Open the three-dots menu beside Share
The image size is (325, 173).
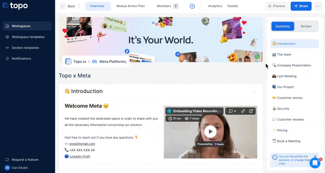click(x=318, y=6)
